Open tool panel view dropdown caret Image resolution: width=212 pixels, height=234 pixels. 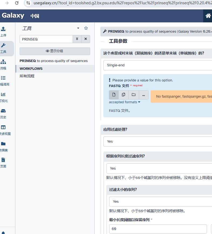(78, 28)
